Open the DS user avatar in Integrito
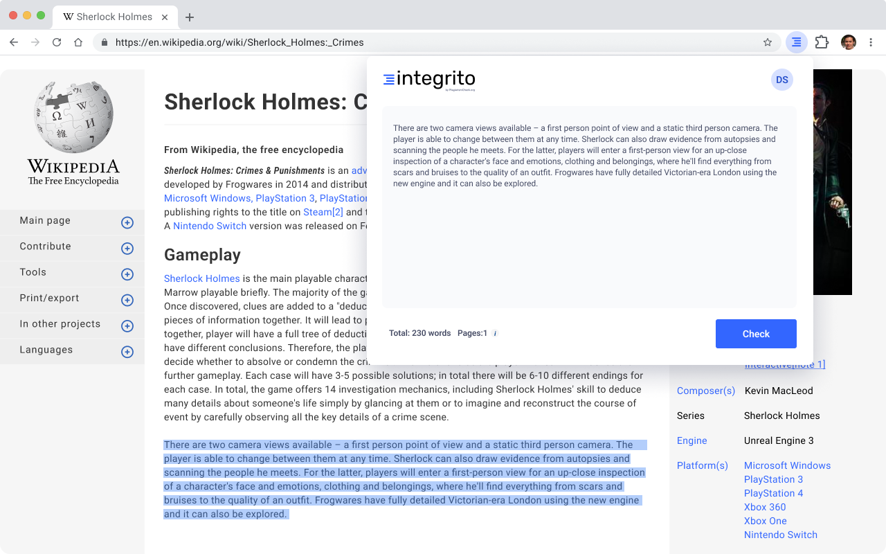886x554 pixels. tap(781, 80)
